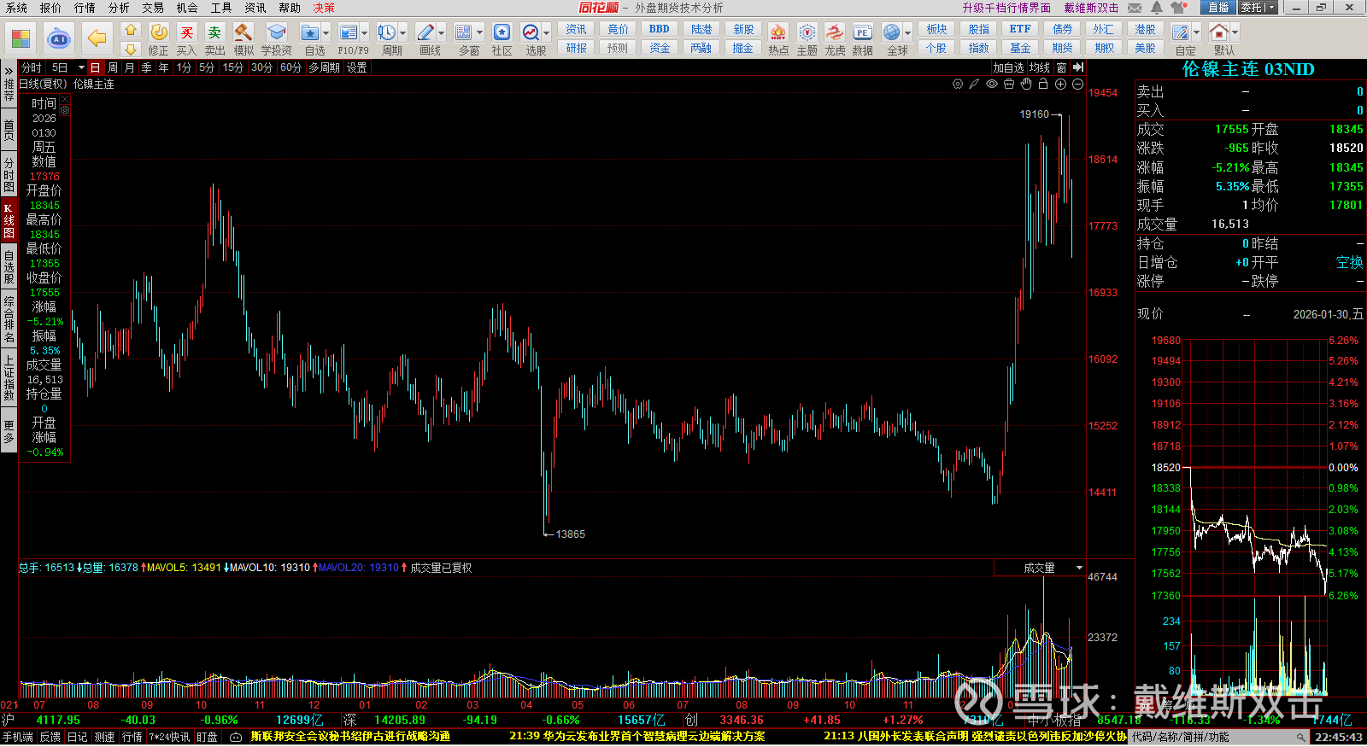Switch to 周 weekly period tab

tap(112, 67)
